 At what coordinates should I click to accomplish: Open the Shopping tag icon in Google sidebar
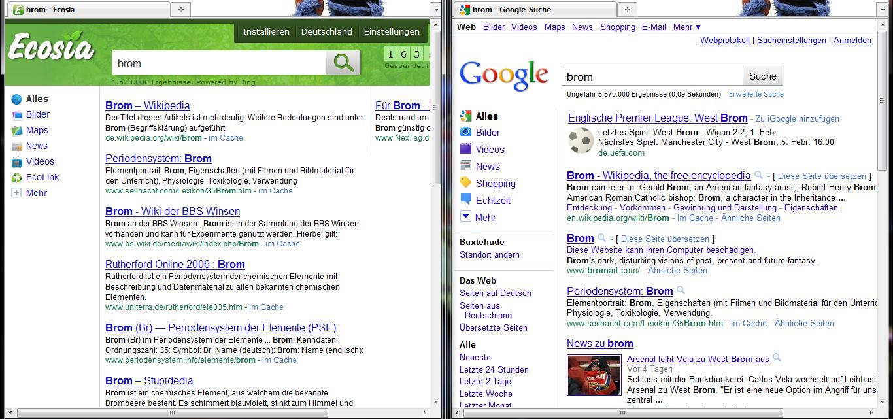click(x=465, y=183)
